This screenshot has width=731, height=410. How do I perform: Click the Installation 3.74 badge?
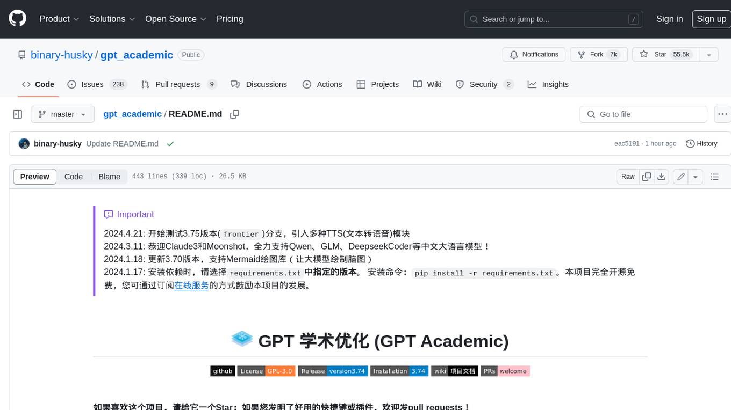click(399, 371)
